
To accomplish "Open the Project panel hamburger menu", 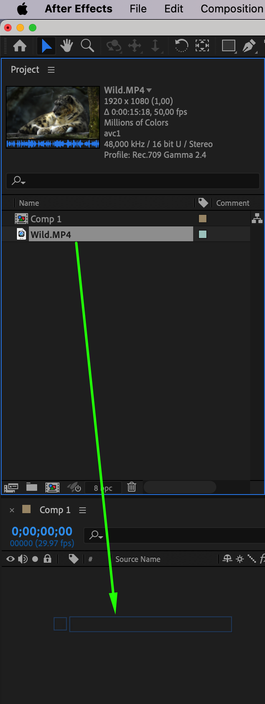I will tap(51, 70).
